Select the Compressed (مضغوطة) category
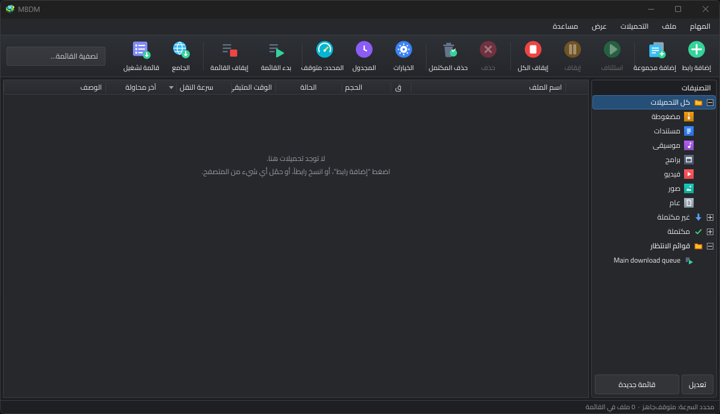Viewport: 720px width, 414px height. click(654, 117)
